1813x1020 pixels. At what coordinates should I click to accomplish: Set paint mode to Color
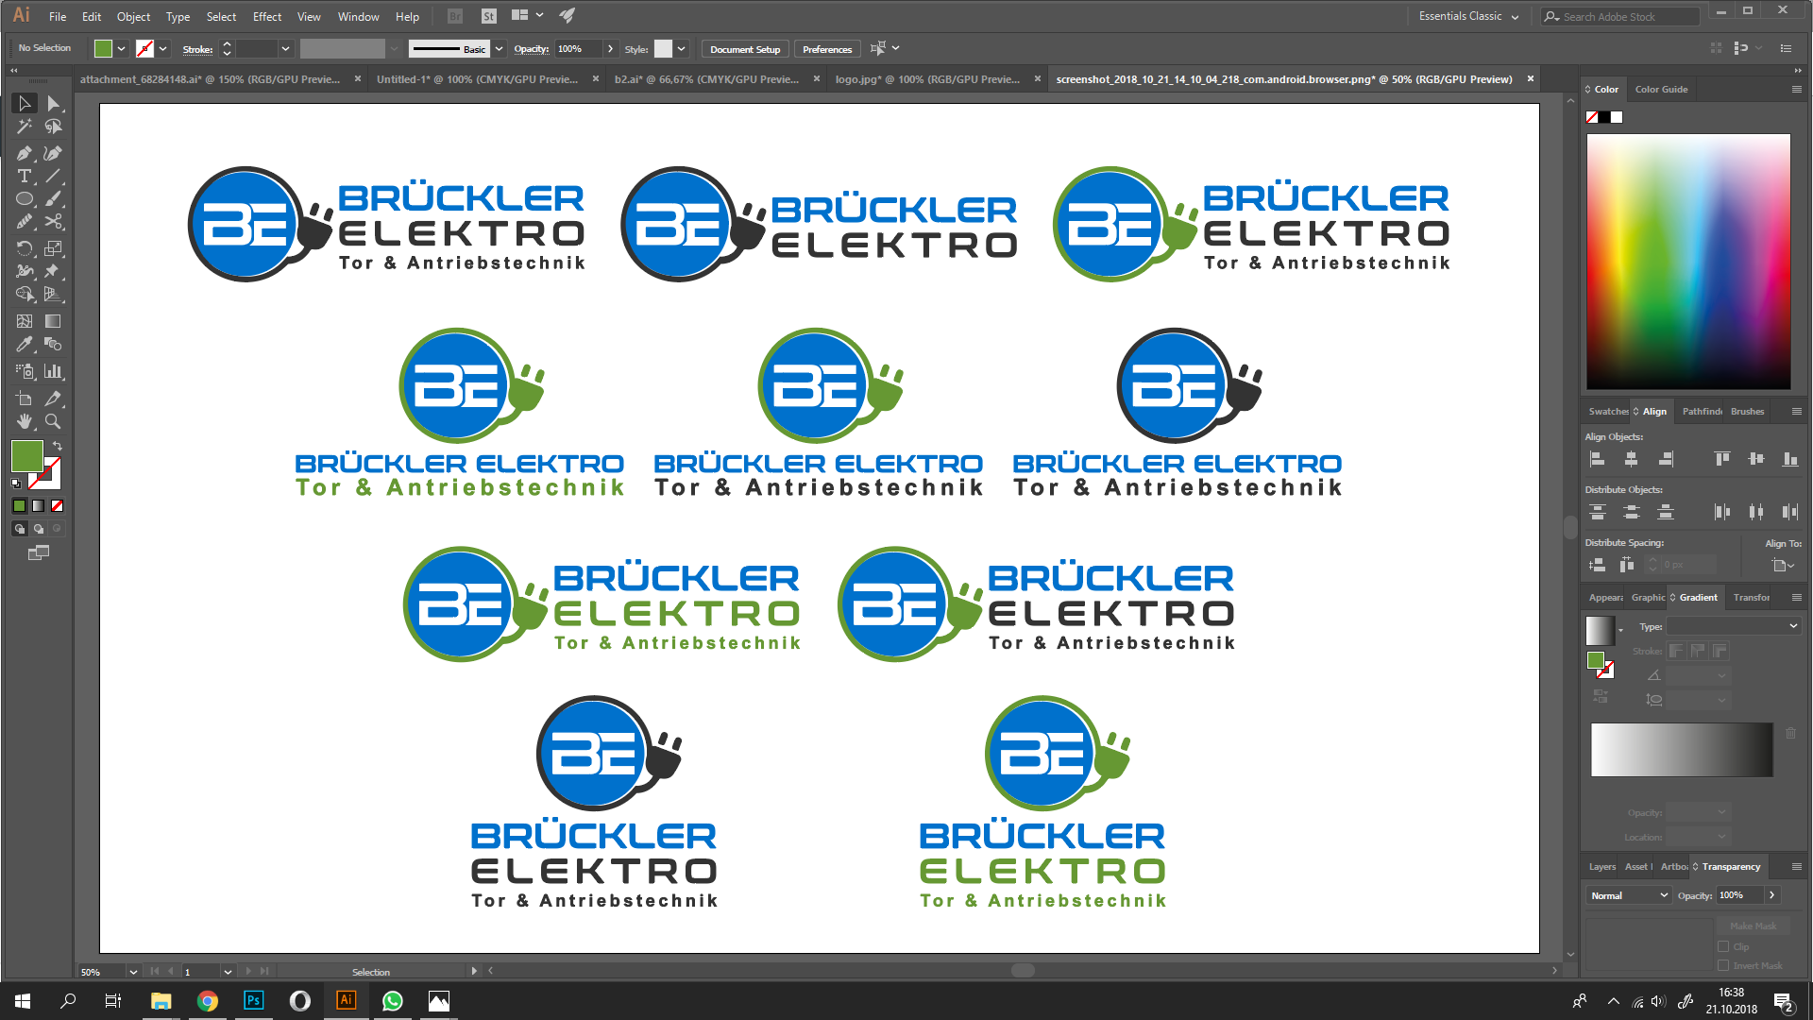click(19, 506)
